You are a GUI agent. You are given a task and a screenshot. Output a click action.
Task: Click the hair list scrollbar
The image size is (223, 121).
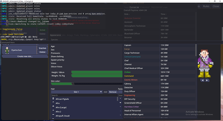117,99
